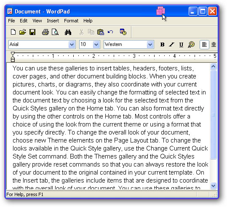Image resolution: width=227 pixels, height=207 pixels.
Task: Click the vertical scrollbar thumb
Action: click(213, 115)
